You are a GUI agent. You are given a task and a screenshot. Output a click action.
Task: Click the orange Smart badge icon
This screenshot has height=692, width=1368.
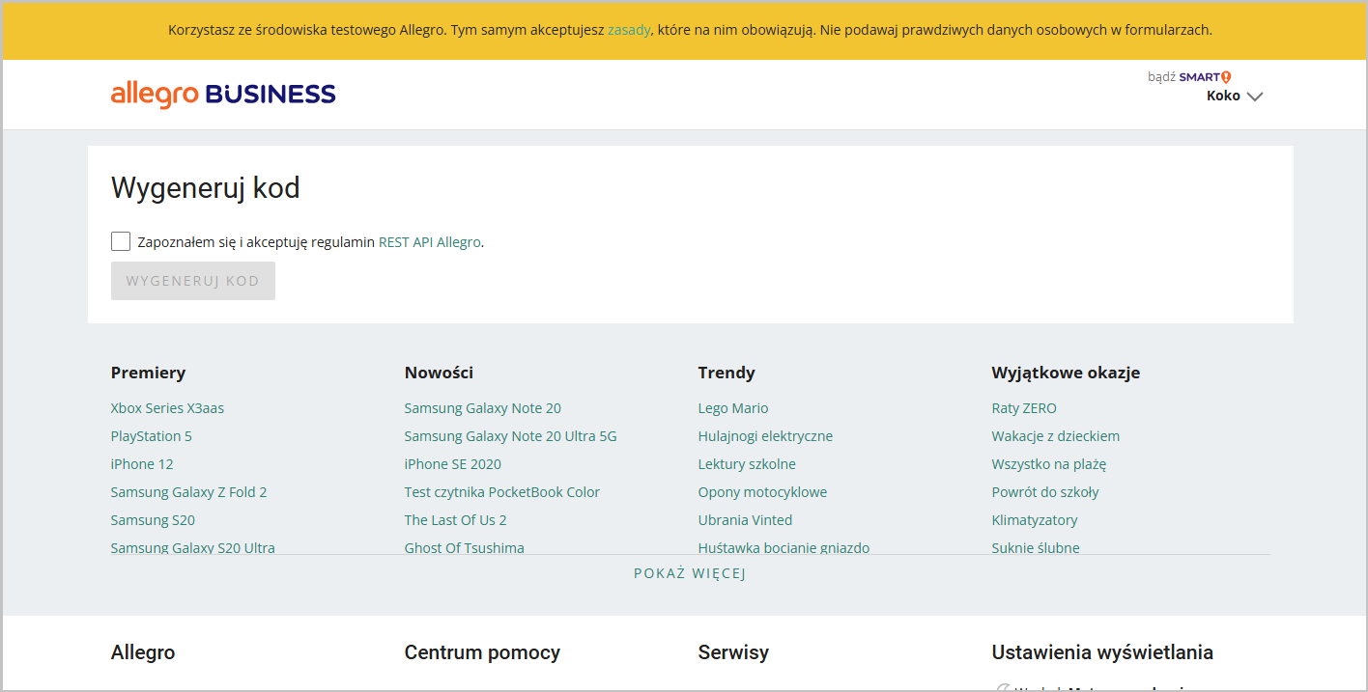click(x=1226, y=77)
